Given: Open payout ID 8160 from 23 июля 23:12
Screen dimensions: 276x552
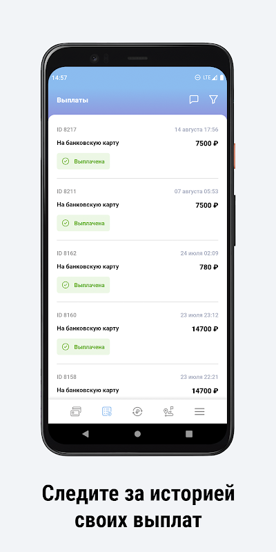Looking at the screenshot, I should (137, 333).
